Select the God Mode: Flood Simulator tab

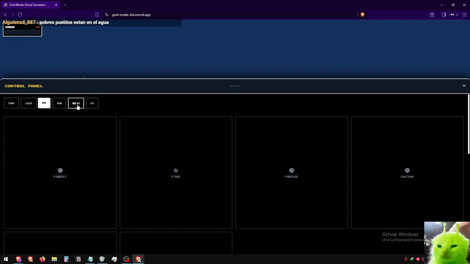point(31,5)
